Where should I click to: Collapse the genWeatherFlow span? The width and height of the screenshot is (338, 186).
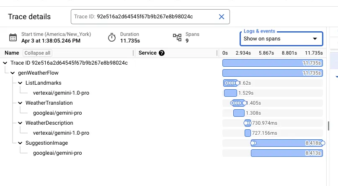(x=13, y=73)
